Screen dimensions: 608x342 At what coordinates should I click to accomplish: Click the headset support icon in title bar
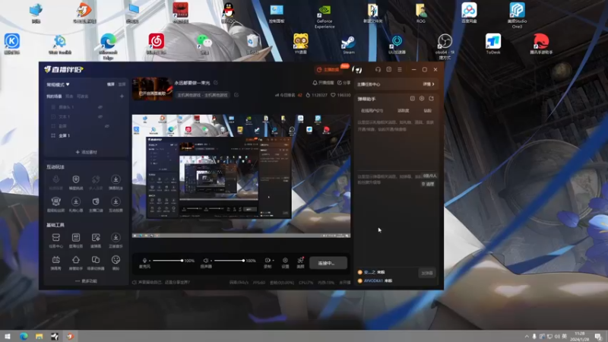click(378, 69)
